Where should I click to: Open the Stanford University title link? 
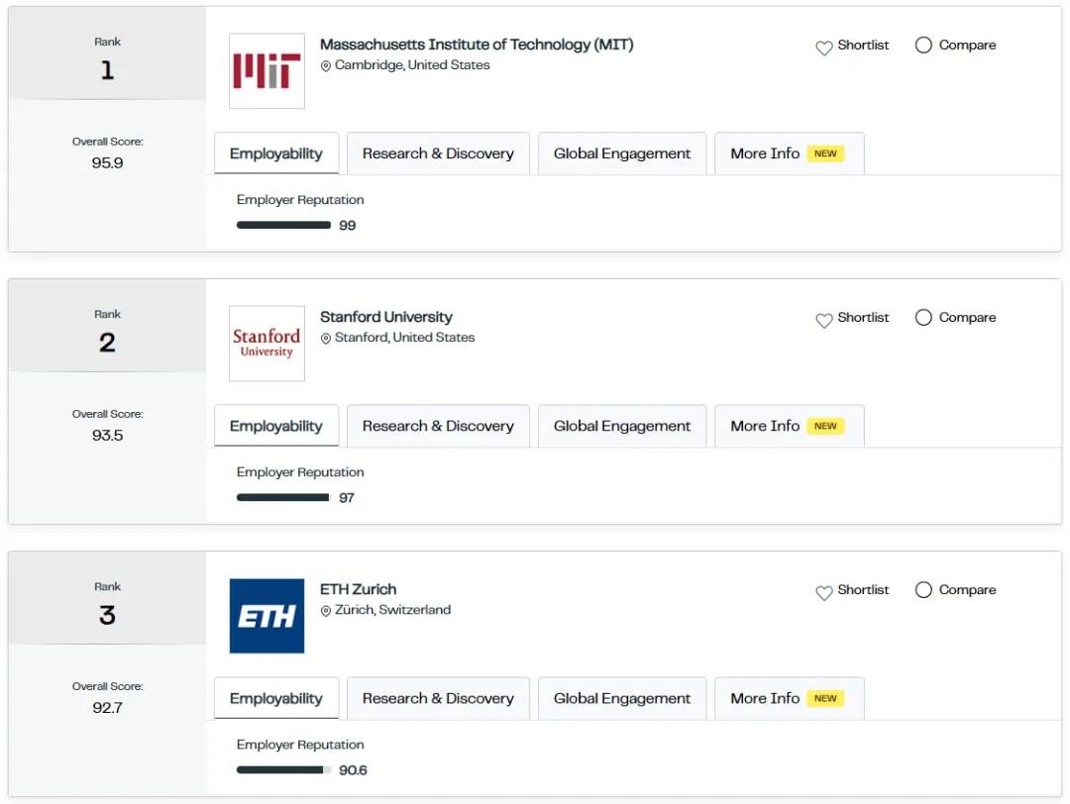click(385, 317)
